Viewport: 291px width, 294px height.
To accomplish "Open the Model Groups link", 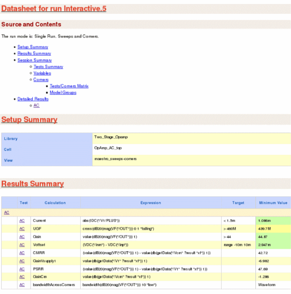I will (63, 93).
